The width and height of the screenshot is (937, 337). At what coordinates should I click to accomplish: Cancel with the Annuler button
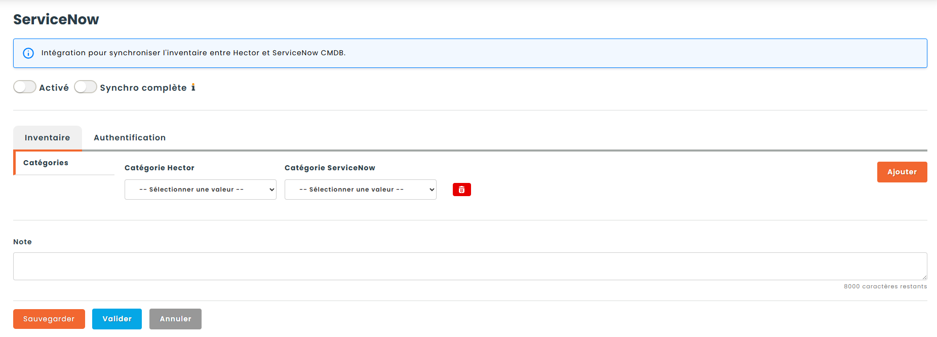tap(175, 319)
